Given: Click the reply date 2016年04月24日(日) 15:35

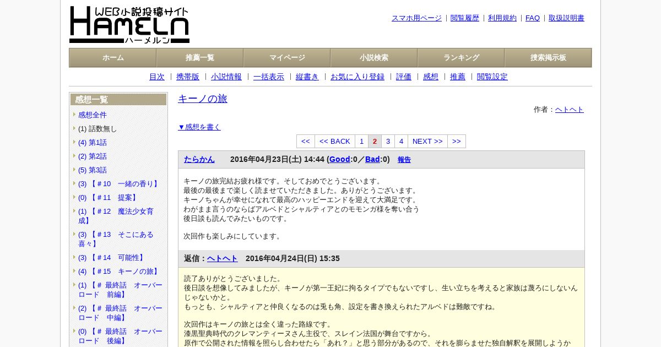Looking at the screenshot, I should pos(292,258).
